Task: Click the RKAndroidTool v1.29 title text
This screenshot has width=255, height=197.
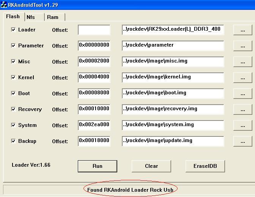Action: [x=33, y=5]
